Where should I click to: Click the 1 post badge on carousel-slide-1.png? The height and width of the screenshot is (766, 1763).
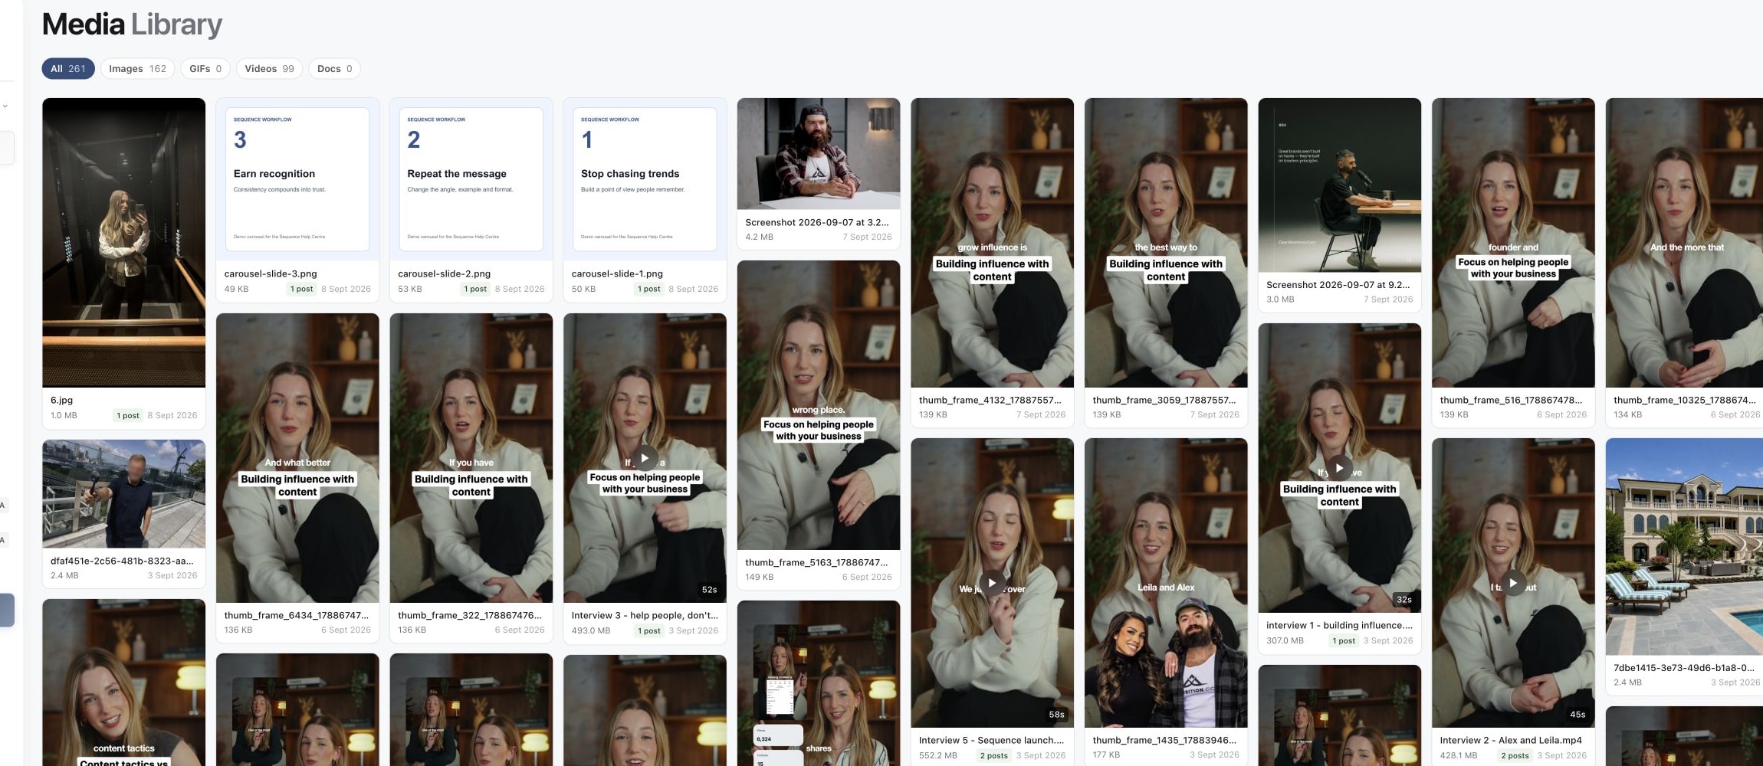[x=649, y=290]
